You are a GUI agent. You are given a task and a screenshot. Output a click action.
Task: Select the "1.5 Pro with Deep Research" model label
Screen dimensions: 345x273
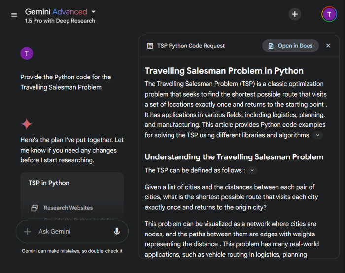pyautogui.click(x=60, y=21)
